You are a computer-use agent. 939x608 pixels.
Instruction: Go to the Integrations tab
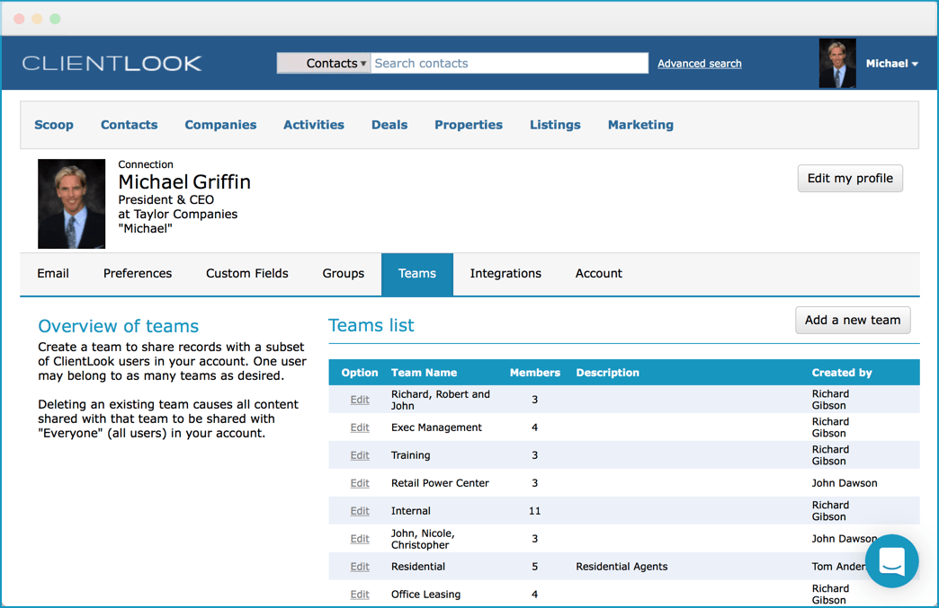coord(505,273)
